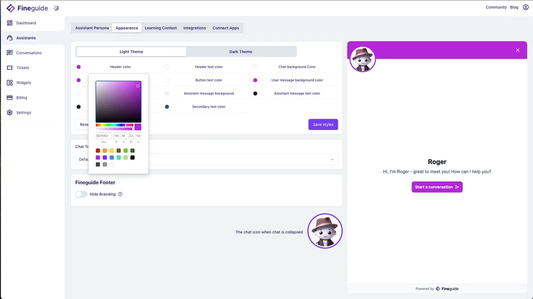Viewport: 533px width, 299px height.
Task: Toggle the Hide Branding switch
Action: click(81, 194)
